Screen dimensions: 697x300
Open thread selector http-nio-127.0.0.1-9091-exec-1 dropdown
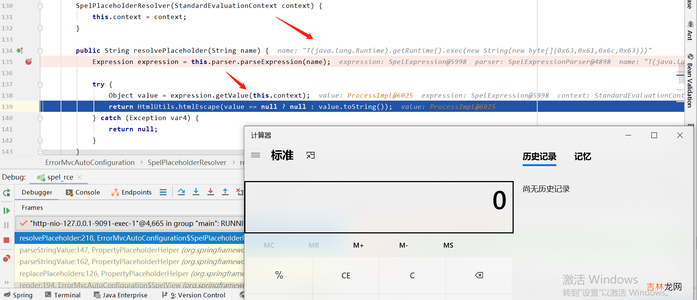tap(129, 223)
